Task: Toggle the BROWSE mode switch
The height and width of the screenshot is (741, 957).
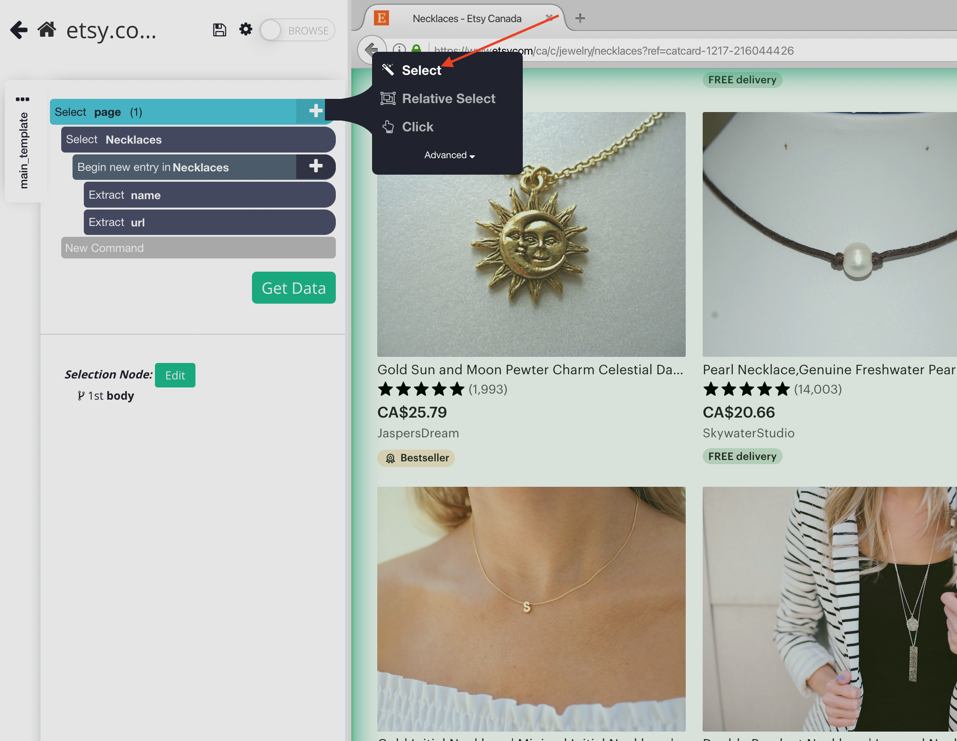Action: tap(297, 30)
